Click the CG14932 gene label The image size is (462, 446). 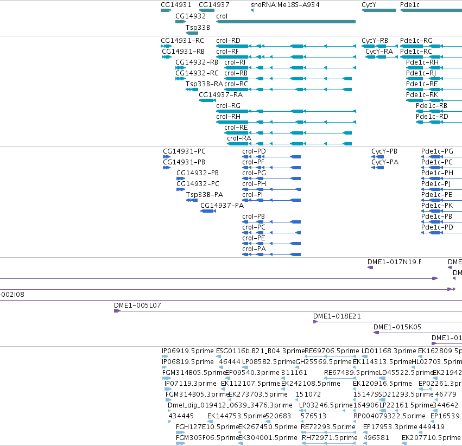pyautogui.click(x=191, y=16)
